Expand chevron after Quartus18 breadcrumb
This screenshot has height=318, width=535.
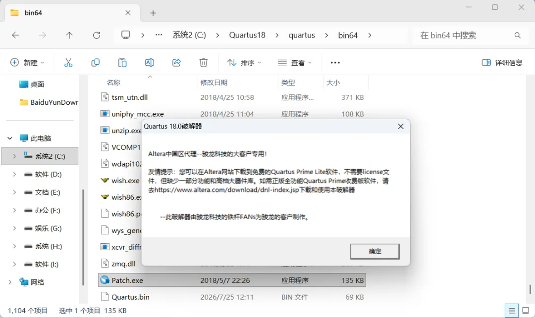277,35
